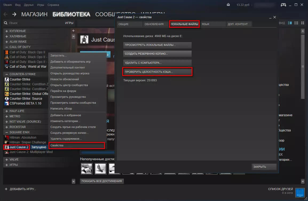Expand the ХАЛЯВНЫЕ category
Screen dimensions: 308x201
[7, 36]
